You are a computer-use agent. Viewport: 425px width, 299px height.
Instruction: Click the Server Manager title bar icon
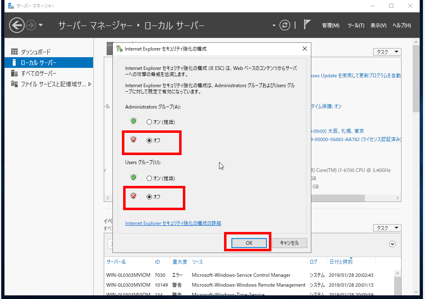[x=11, y=6]
